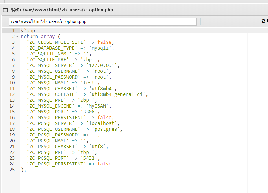Screen dimensions: 268x193
Task: Click false on the ZC_PGSQL_PERSISTENT line
Action: [104, 164]
